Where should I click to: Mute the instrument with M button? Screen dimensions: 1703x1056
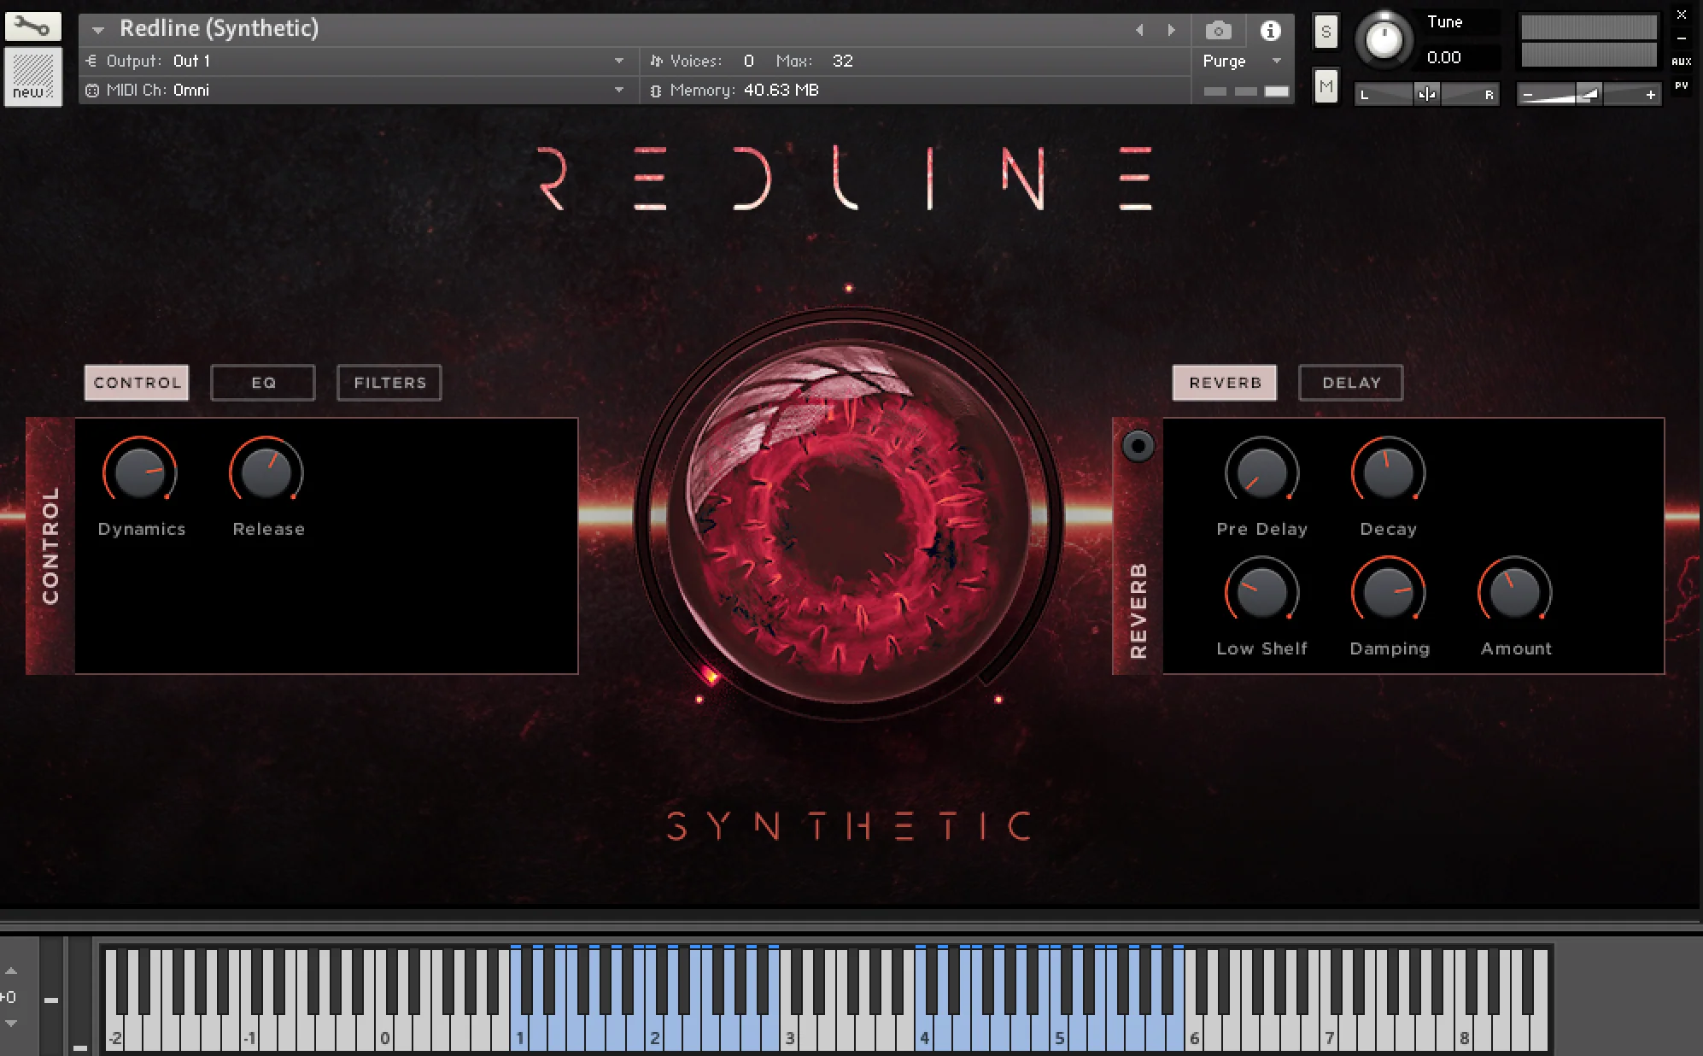coord(1326,86)
